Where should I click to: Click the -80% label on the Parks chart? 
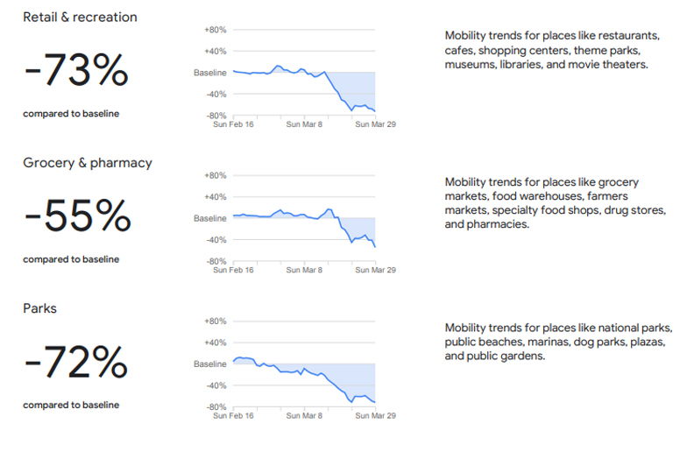(x=215, y=406)
